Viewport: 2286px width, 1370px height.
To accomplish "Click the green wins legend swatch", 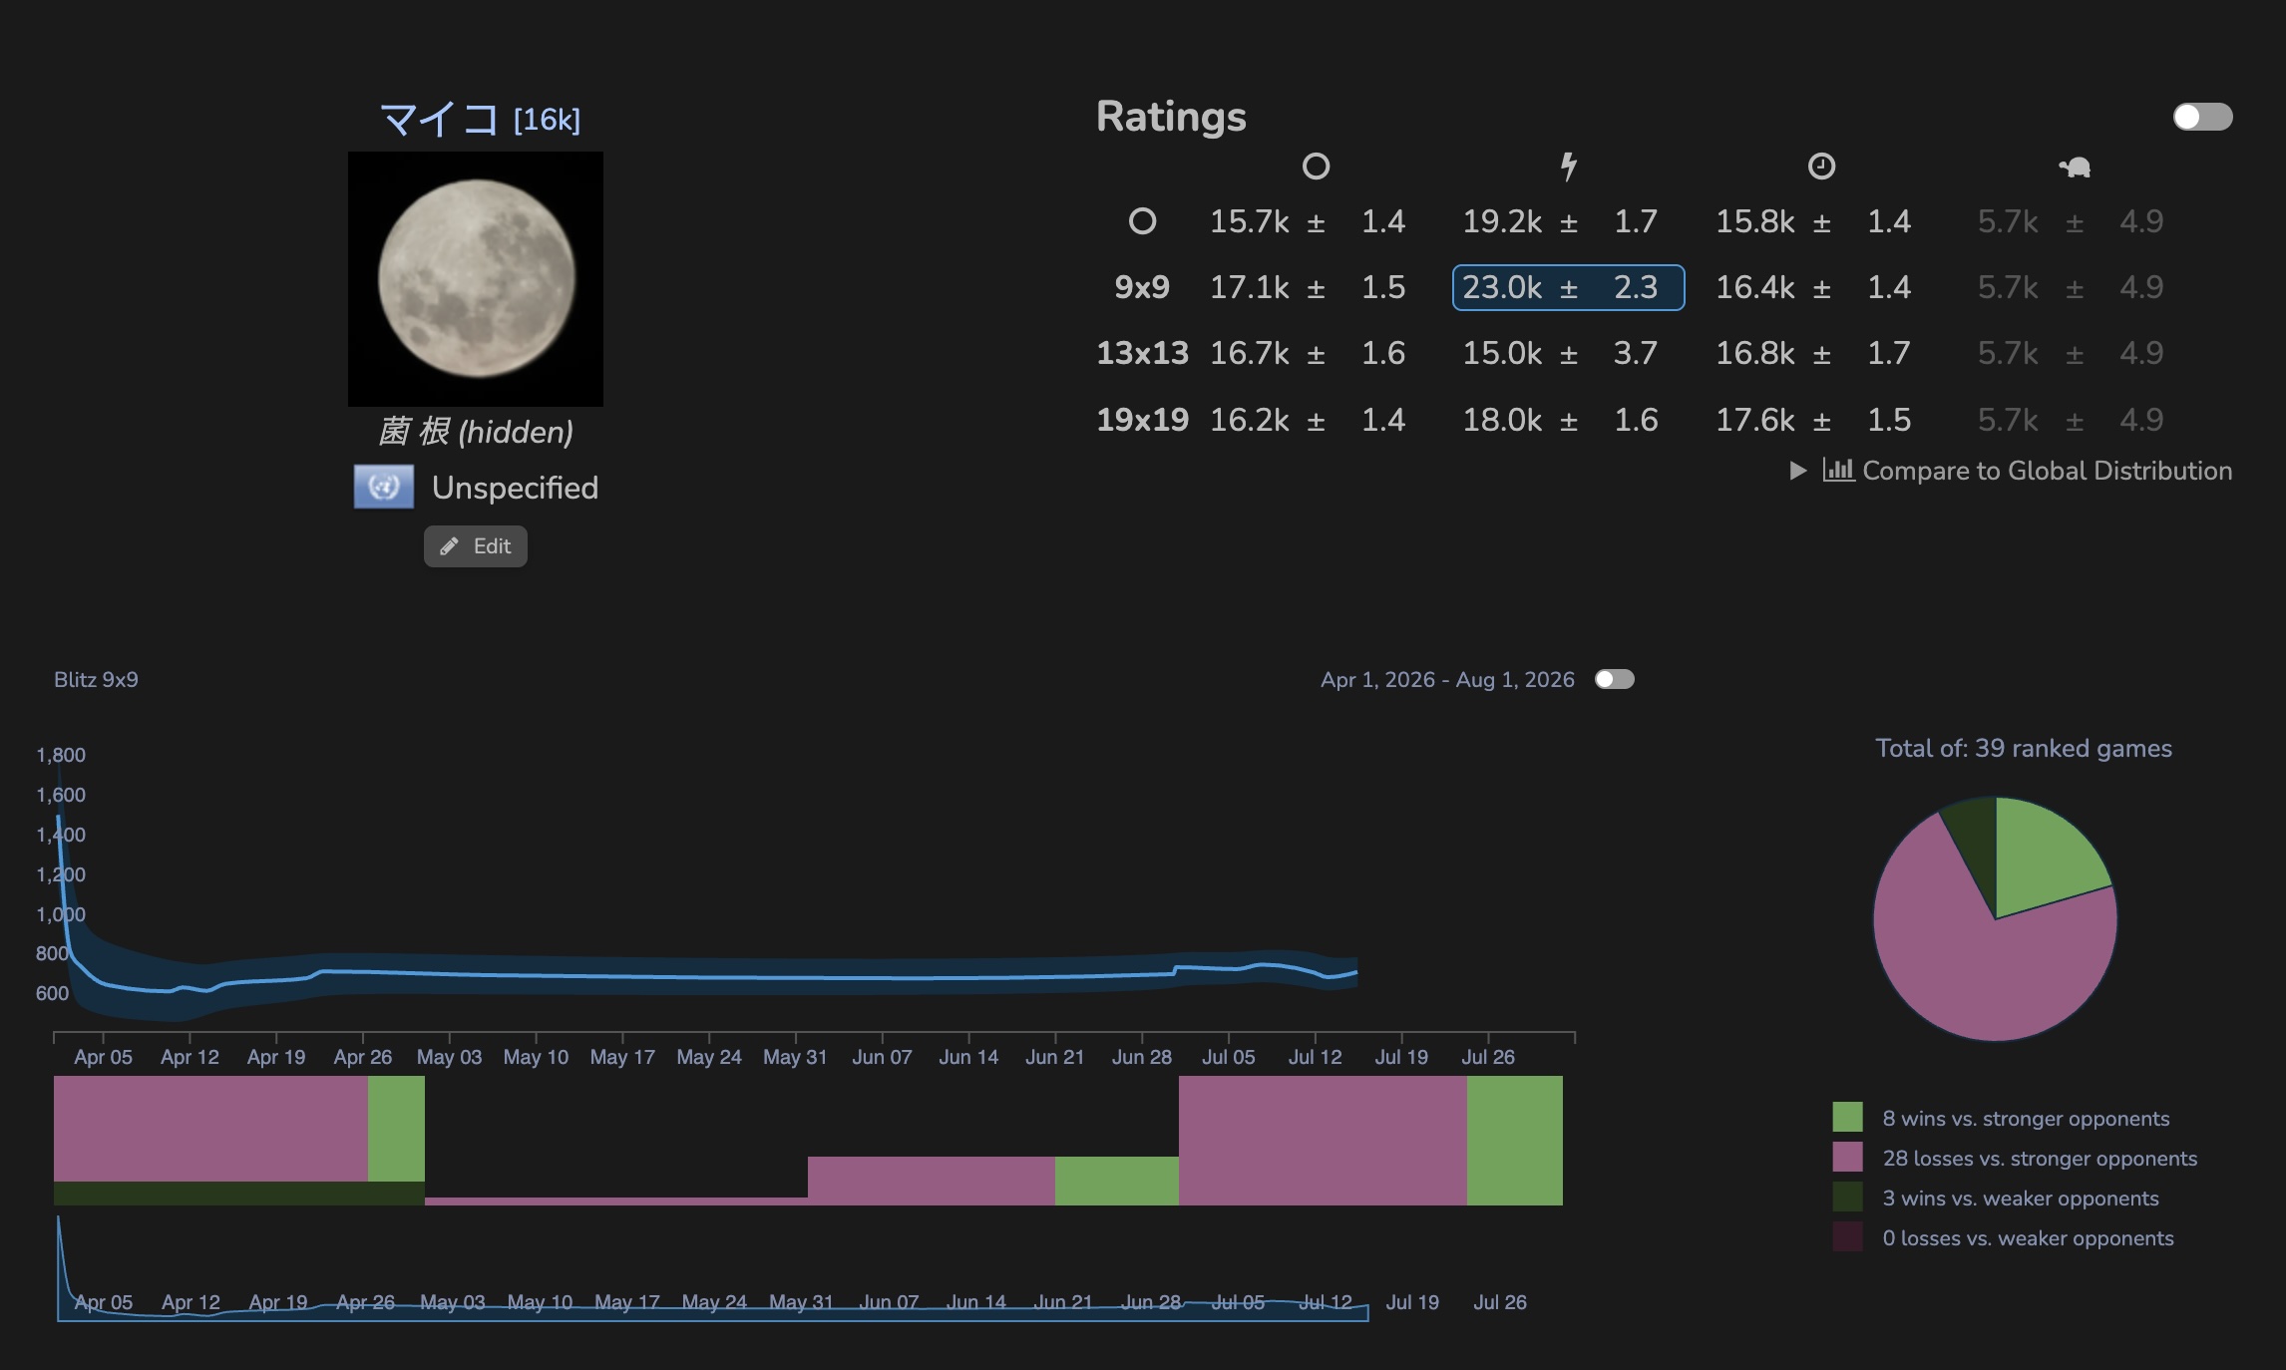I will coord(1847,1118).
